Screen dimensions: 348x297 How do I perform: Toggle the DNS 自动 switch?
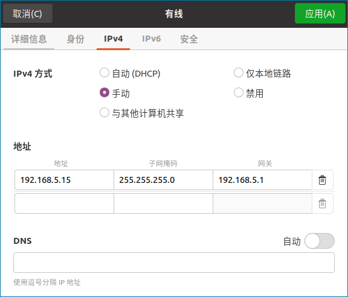click(320, 241)
